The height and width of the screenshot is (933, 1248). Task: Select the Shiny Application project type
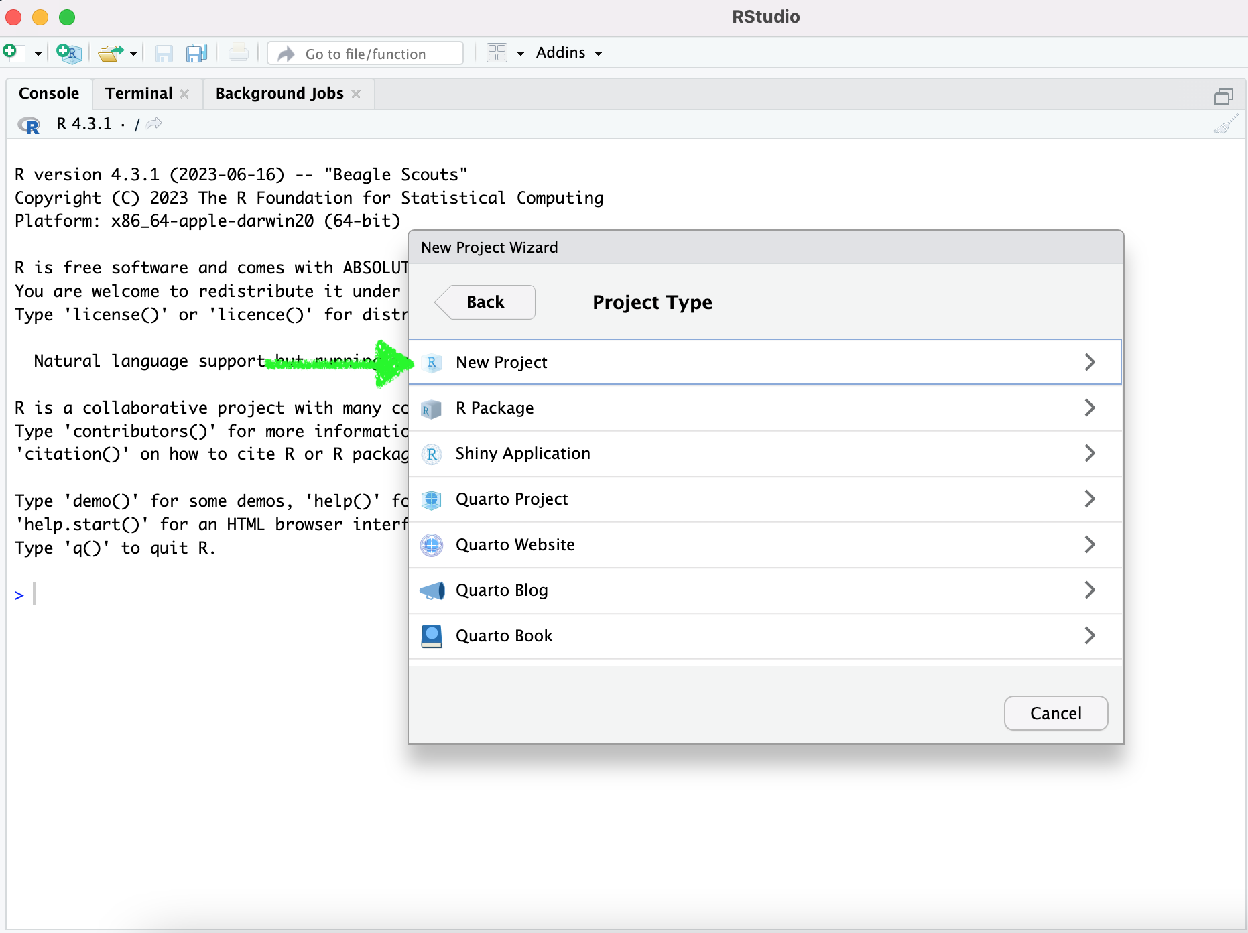click(765, 453)
